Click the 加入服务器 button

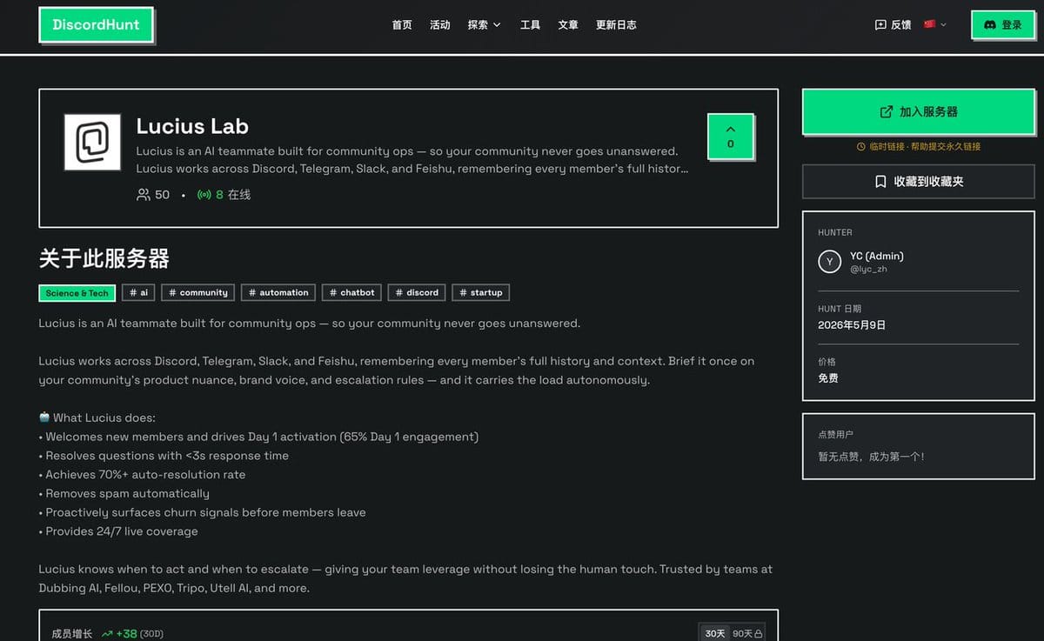point(918,111)
